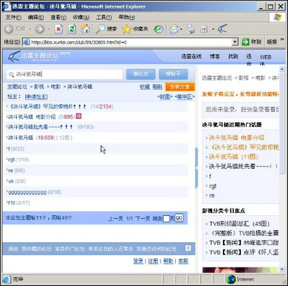Click the 客服 link at bottom
Screen dimensions: 288x286
183,261
